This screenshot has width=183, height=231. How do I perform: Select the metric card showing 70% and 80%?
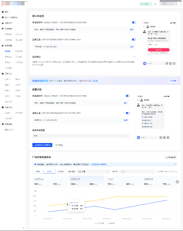123,182
